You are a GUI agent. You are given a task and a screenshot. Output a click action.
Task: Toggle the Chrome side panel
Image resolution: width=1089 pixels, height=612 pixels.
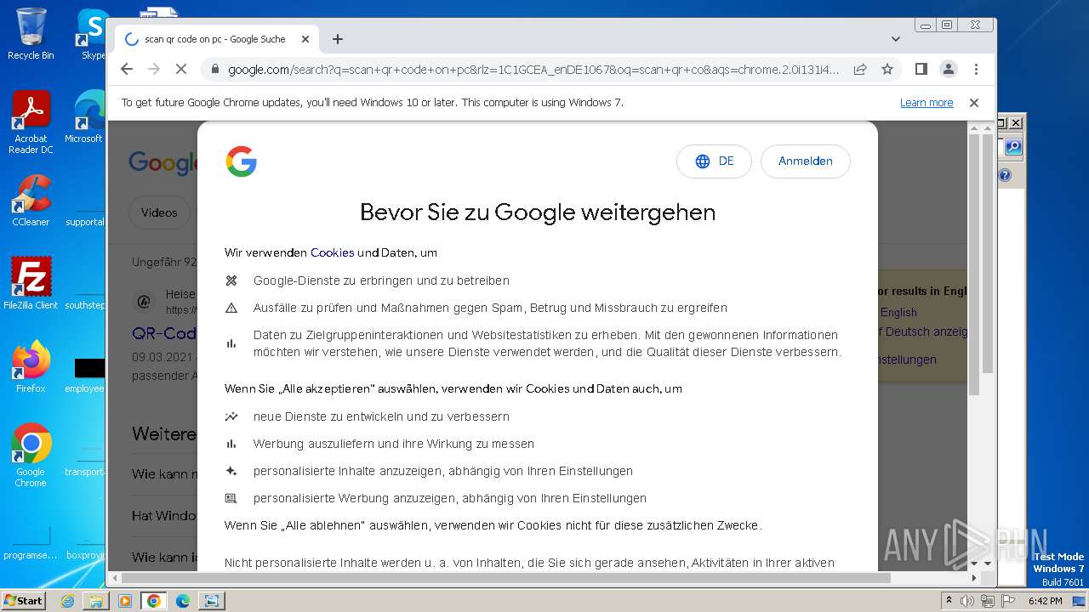(x=921, y=69)
